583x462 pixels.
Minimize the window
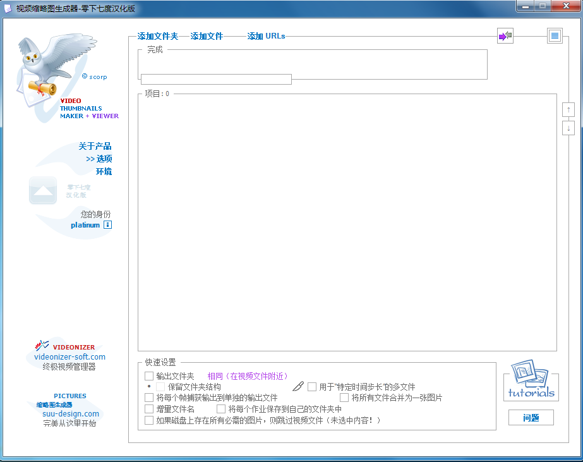coord(526,6)
